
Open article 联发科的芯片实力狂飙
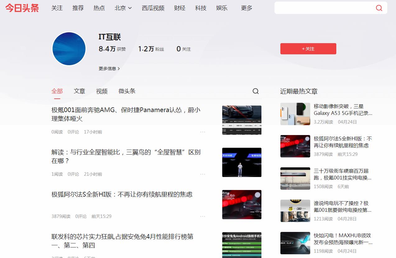122,241
